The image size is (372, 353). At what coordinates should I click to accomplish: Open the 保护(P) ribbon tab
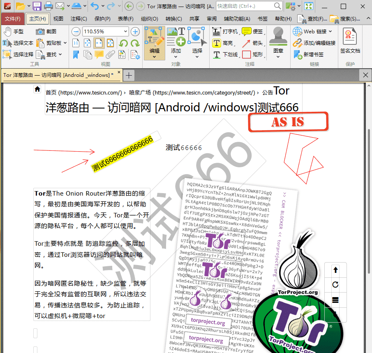pyautogui.click(x=102, y=19)
